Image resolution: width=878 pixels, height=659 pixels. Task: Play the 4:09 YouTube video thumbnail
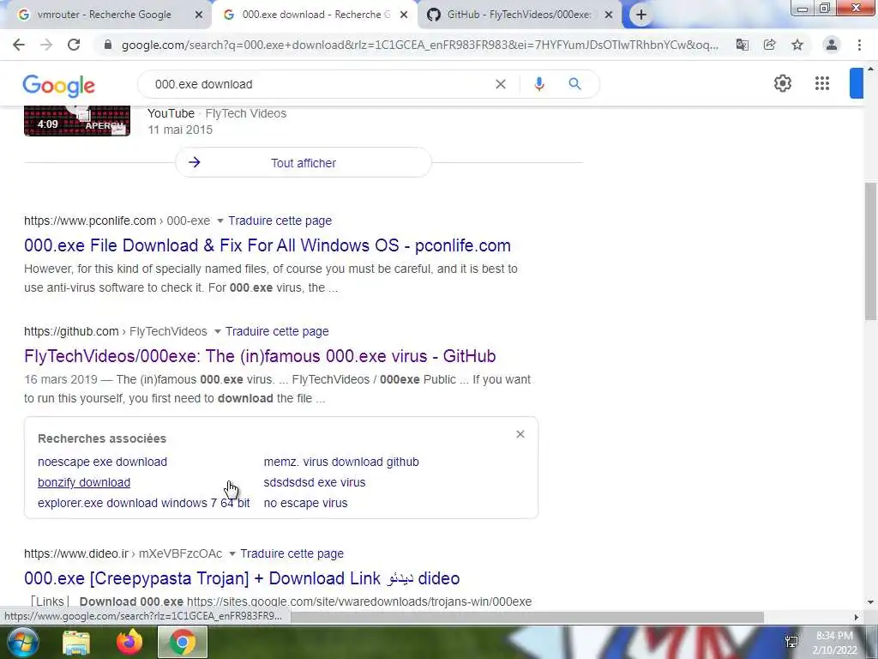tap(77, 120)
